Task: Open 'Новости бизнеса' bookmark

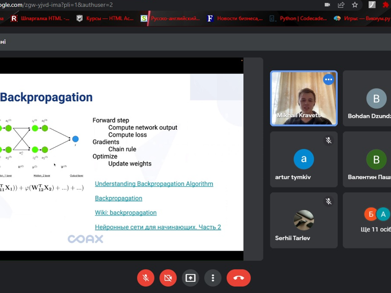Action: [x=234, y=18]
